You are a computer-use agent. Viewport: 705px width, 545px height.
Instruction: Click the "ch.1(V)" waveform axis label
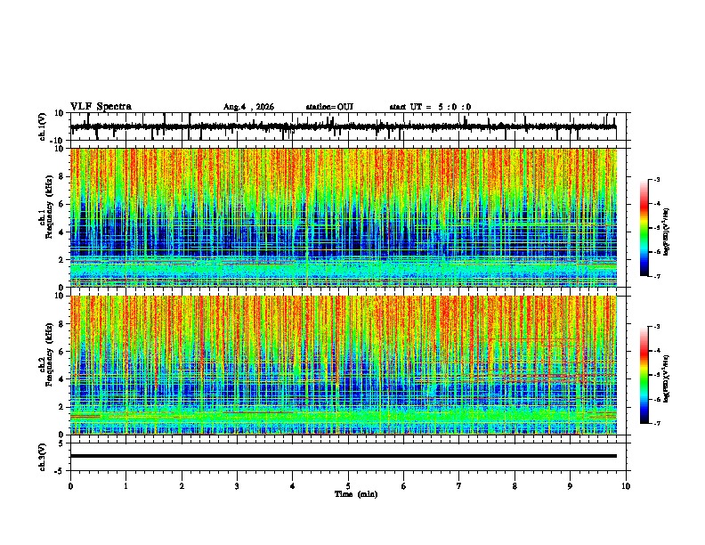tap(43, 126)
